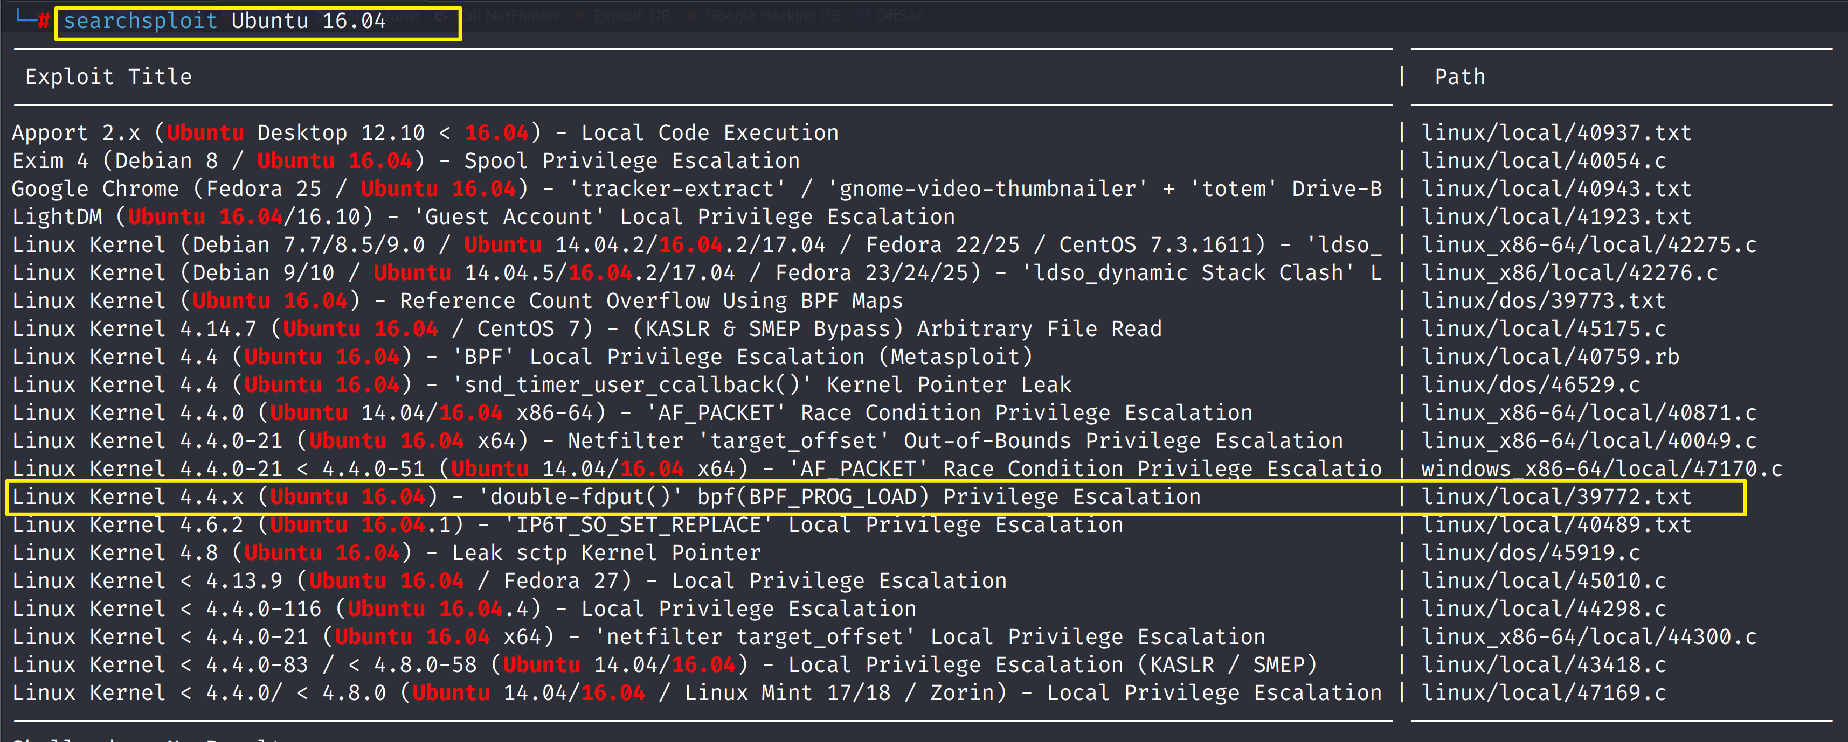This screenshot has height=742, width=1848.
Task: Select the Google Chrome tracker-extract exploit title
Action: click(697, 188)
